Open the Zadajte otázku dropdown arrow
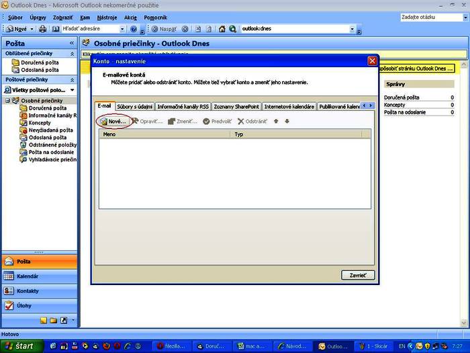470x353 pixels. pos(465,17)
